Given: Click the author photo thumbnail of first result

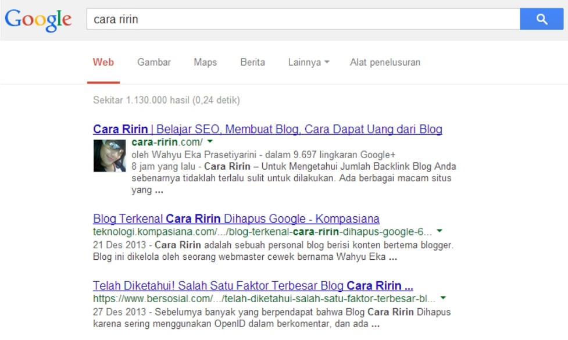Looking at the screenshot, I should coord(110,156).
